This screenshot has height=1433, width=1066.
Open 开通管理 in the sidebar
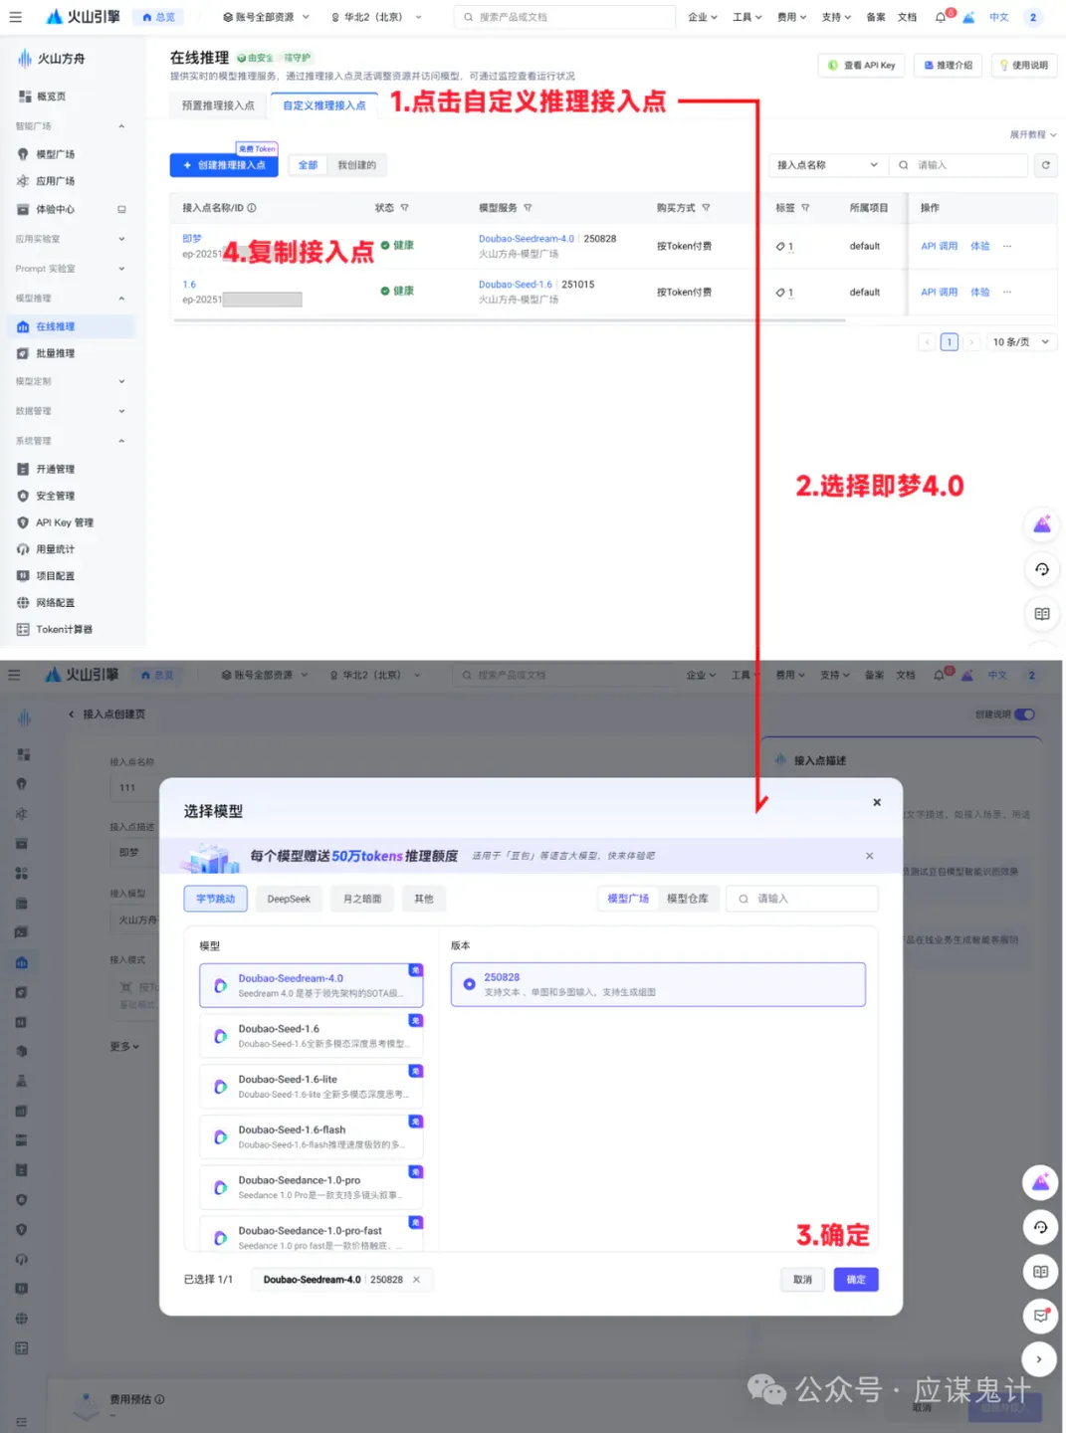coord(55,469)
